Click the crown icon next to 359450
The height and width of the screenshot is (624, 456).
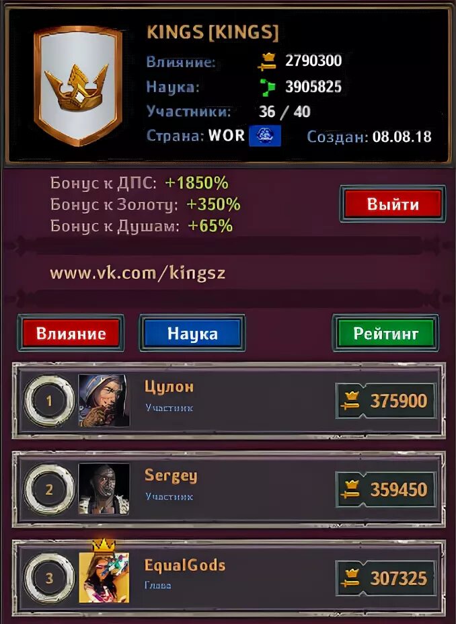[x=350, y=490]
